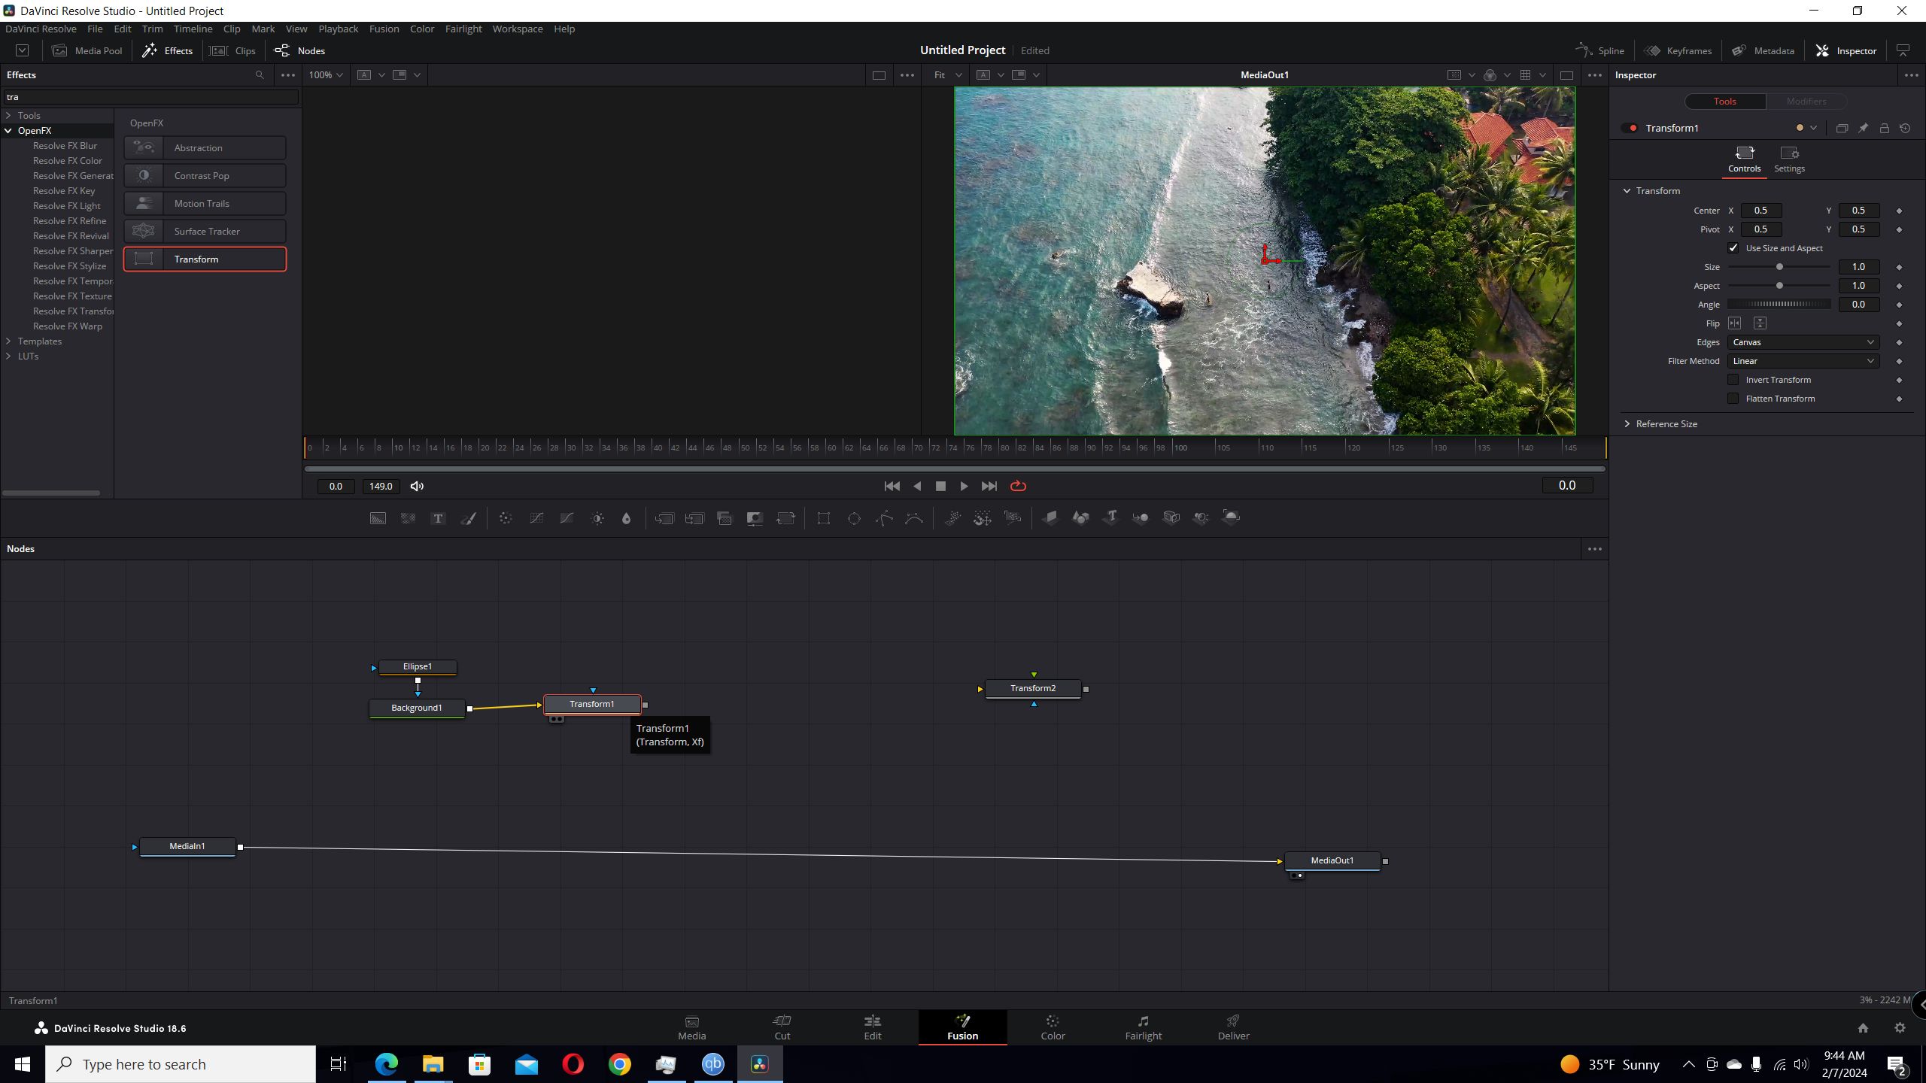
Task: Enable the Invert Transform checkbox
Action: pos(1733,380)
